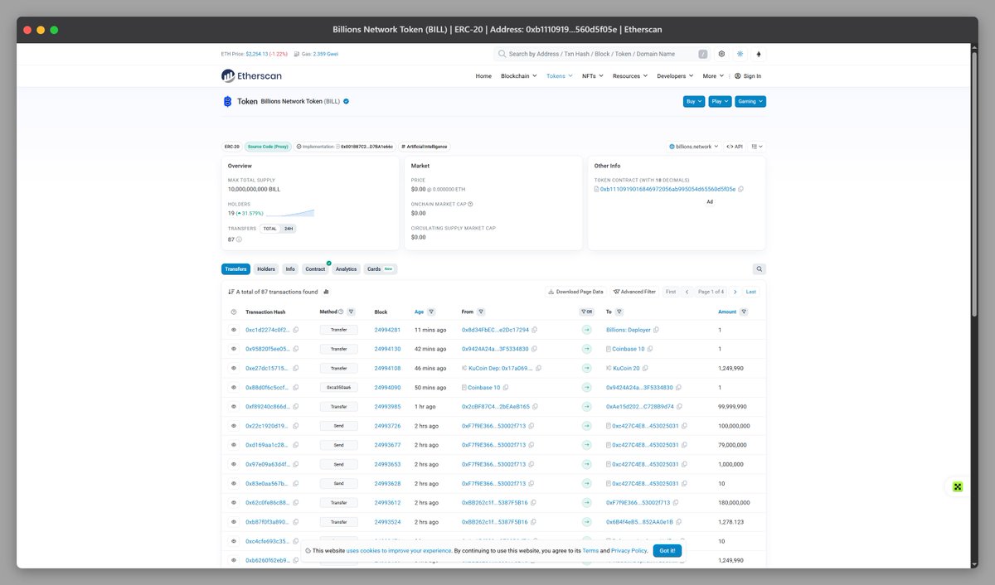The height and width of the screenshot is (585, 995).
Task: Open block 24994281
Action: [x=387, y=330]
